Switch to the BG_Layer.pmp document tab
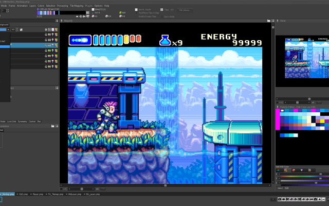 tap(93, 194)
